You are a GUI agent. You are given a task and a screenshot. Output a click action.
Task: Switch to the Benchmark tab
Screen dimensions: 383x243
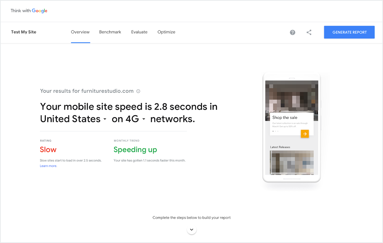pos(110,32)
